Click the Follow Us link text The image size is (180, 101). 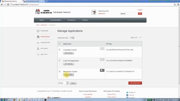pyautogui.click(x=132, y=92)
